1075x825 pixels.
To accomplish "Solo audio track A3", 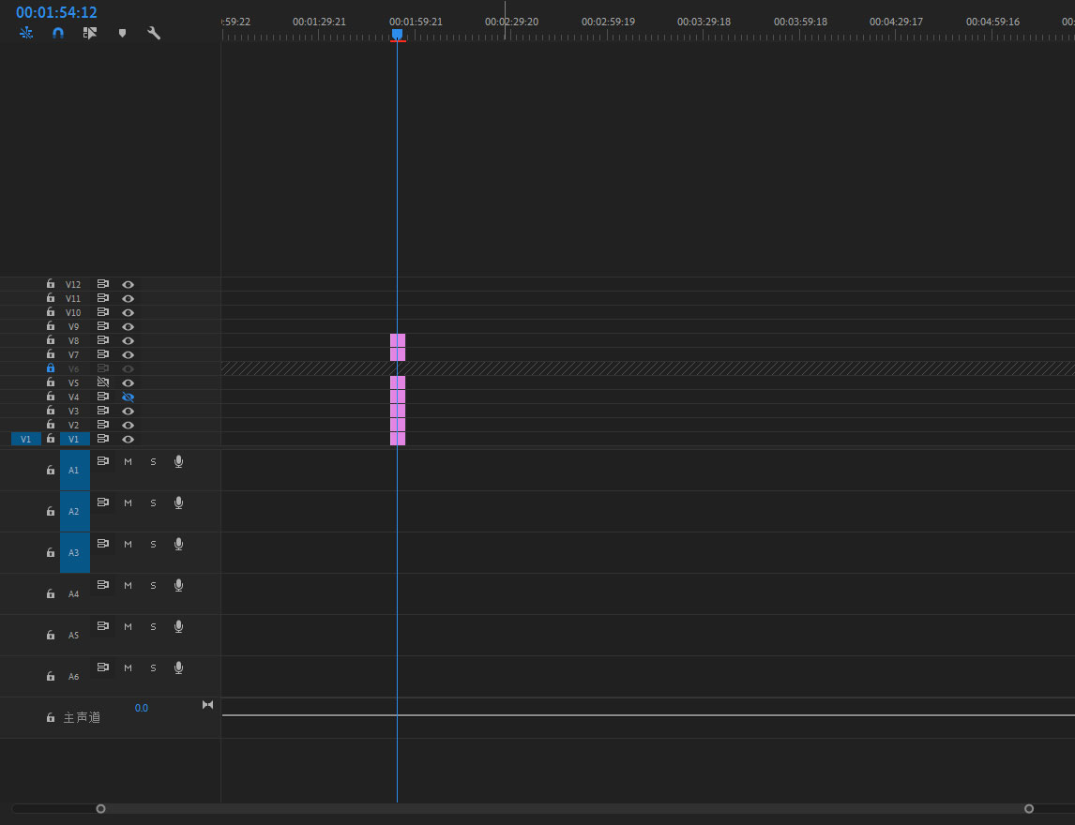I will tap(153, 544).
